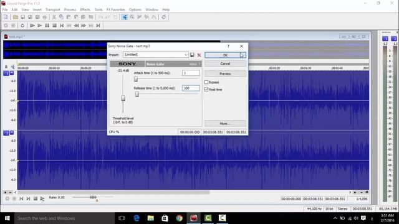Image resolution: width=399 pixels, height=224 pixels.
Task: Click the Record button in transport toolbar
Action: [6, 26]
